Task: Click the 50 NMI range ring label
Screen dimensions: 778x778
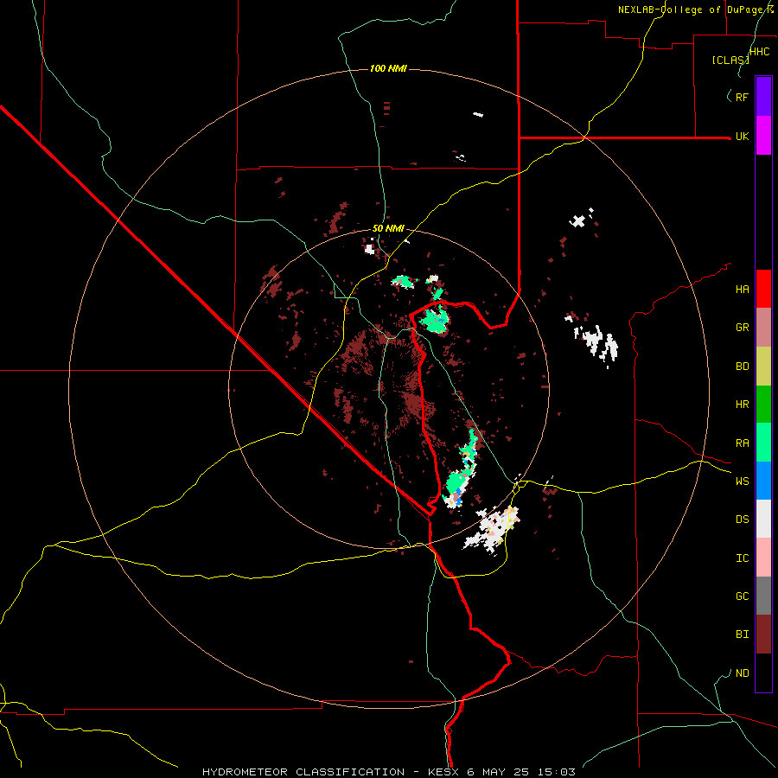Action: [388, 228]
